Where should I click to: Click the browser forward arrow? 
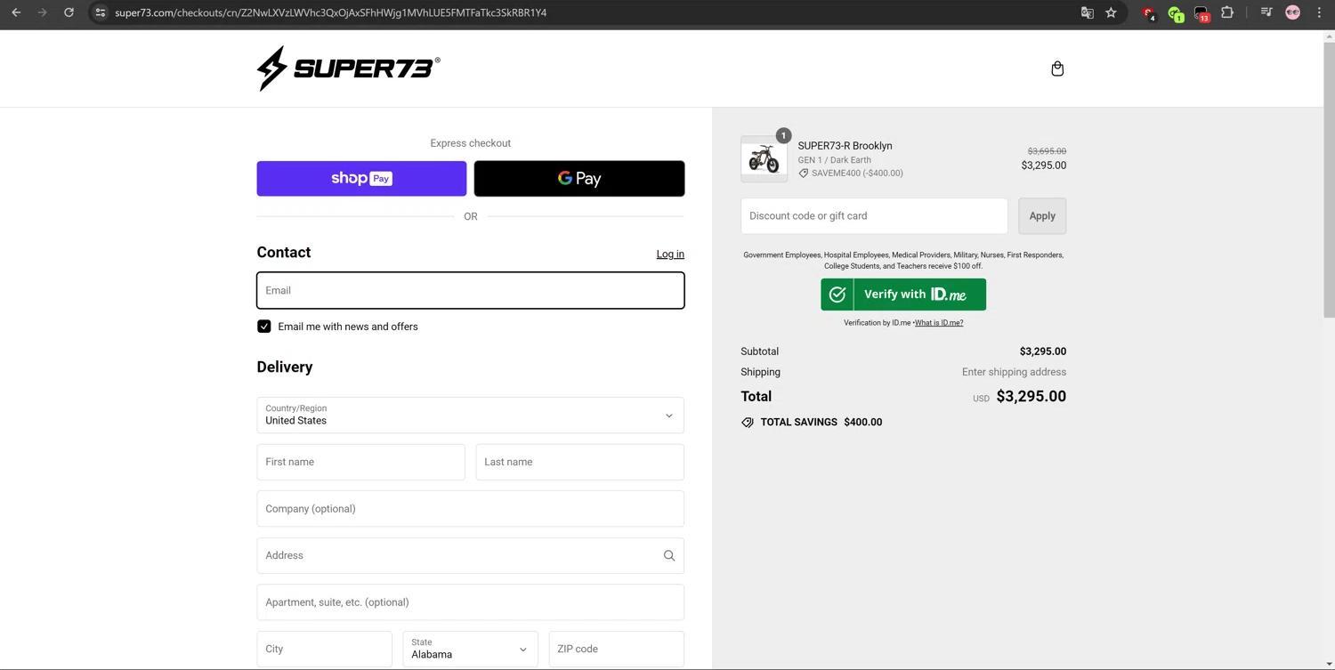tap(42, 12)
